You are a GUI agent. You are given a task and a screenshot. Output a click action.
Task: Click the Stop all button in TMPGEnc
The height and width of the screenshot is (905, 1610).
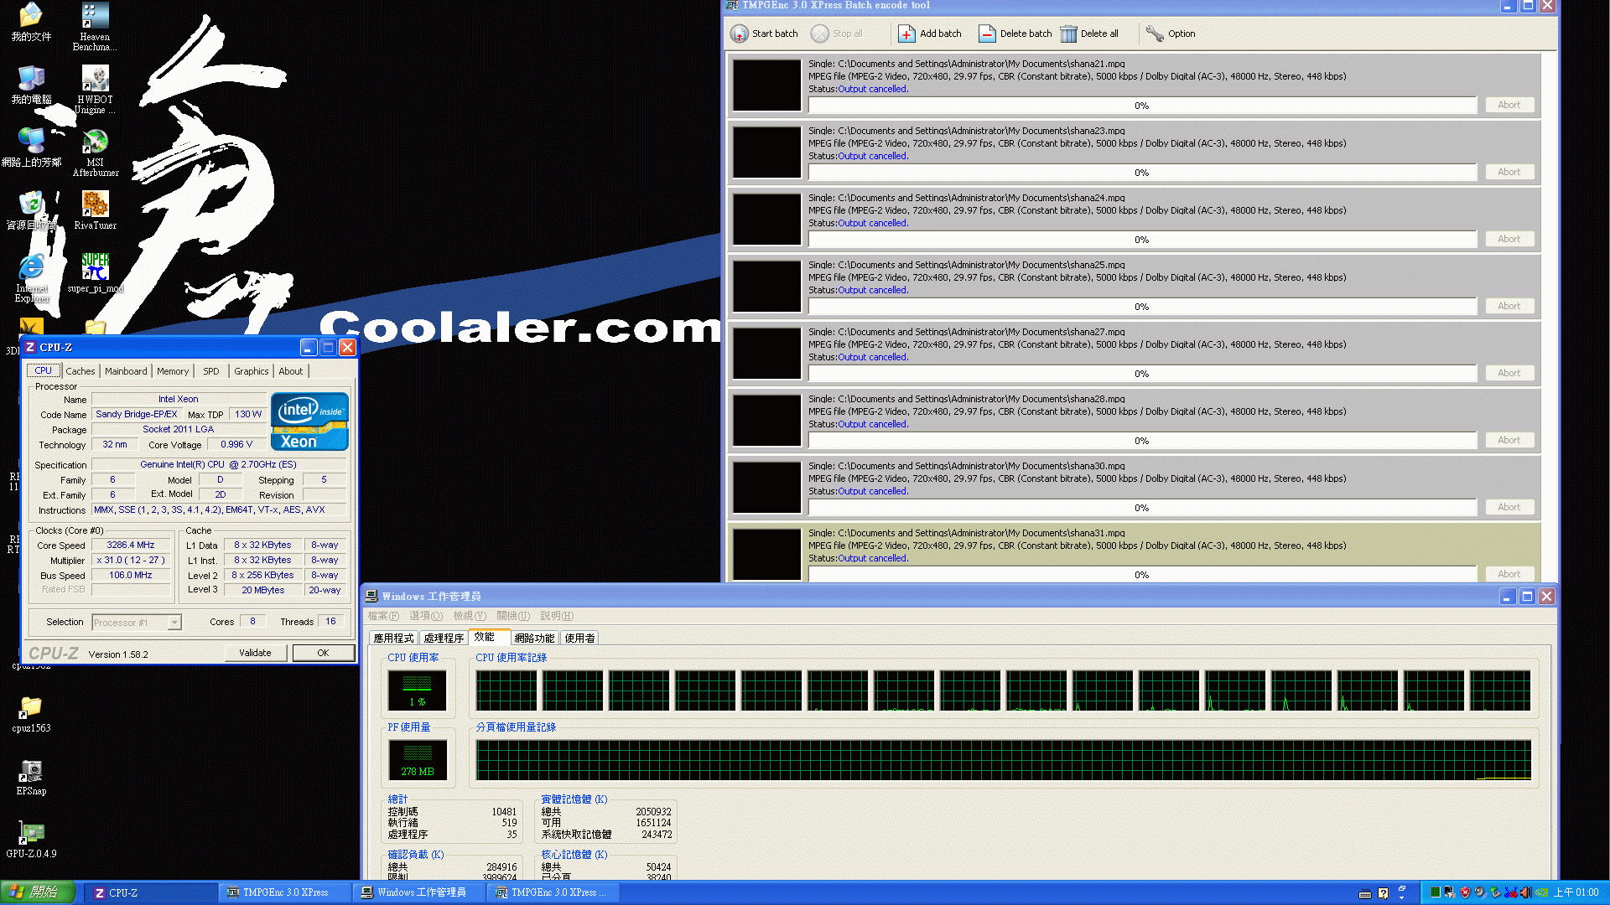[x=843, y=34]
